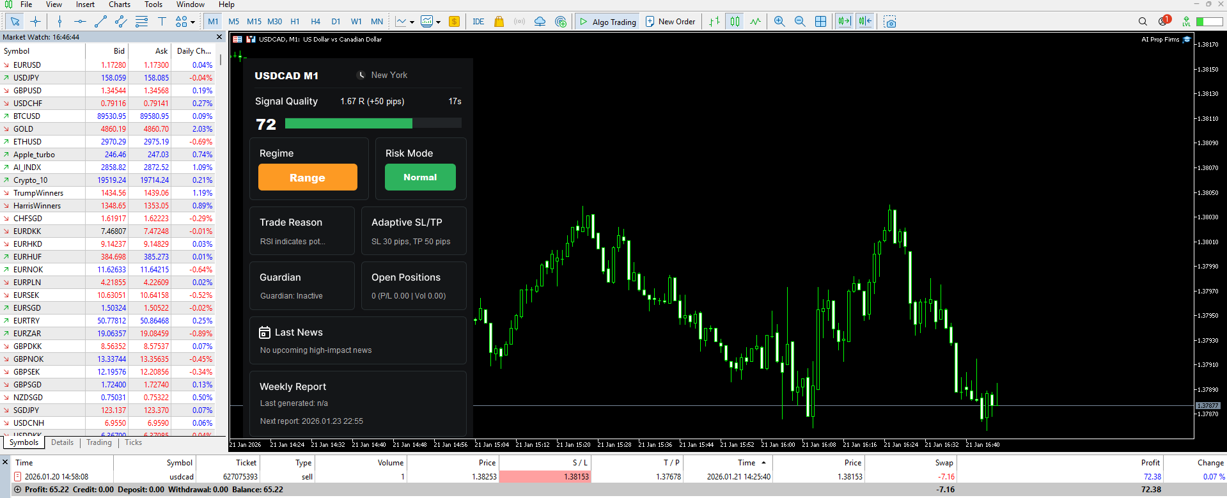Screen dimensions: 1227x498
Task: Choose the equidistant channel tool
Action: [121, 22]
